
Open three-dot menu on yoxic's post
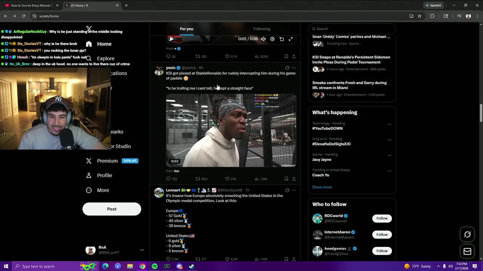tap(294, 68)
